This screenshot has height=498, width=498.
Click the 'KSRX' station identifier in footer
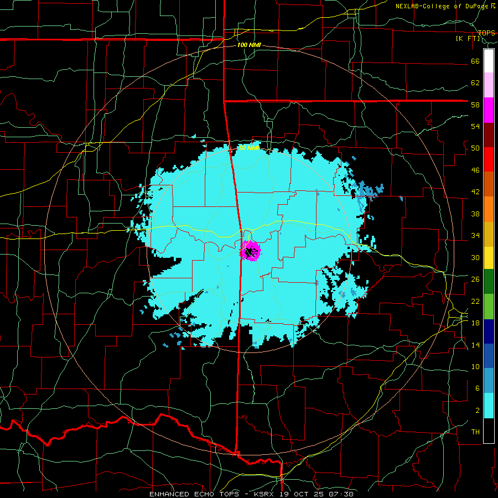[265, 494]
